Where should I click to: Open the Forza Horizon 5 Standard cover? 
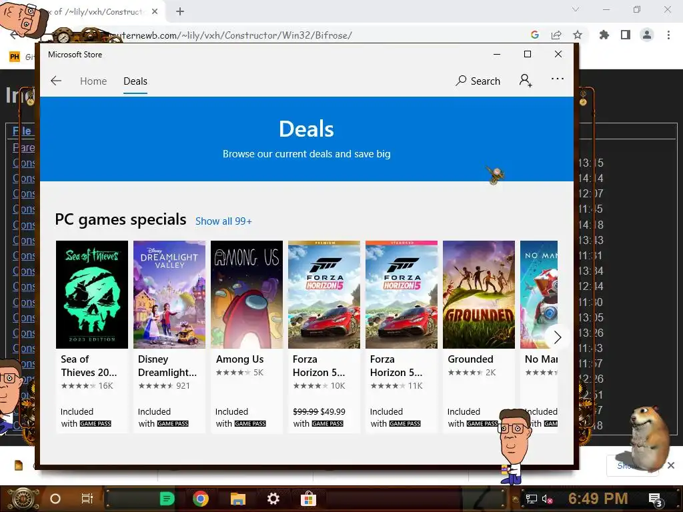point(401,294)
